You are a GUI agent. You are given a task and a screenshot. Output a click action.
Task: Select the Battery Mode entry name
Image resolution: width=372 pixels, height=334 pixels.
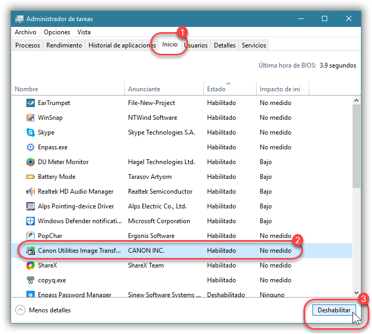tap(56, 177)
